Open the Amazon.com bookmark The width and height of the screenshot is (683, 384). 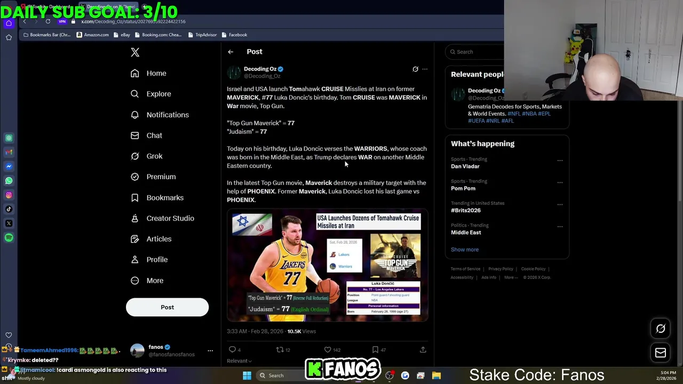click(92, 35)
